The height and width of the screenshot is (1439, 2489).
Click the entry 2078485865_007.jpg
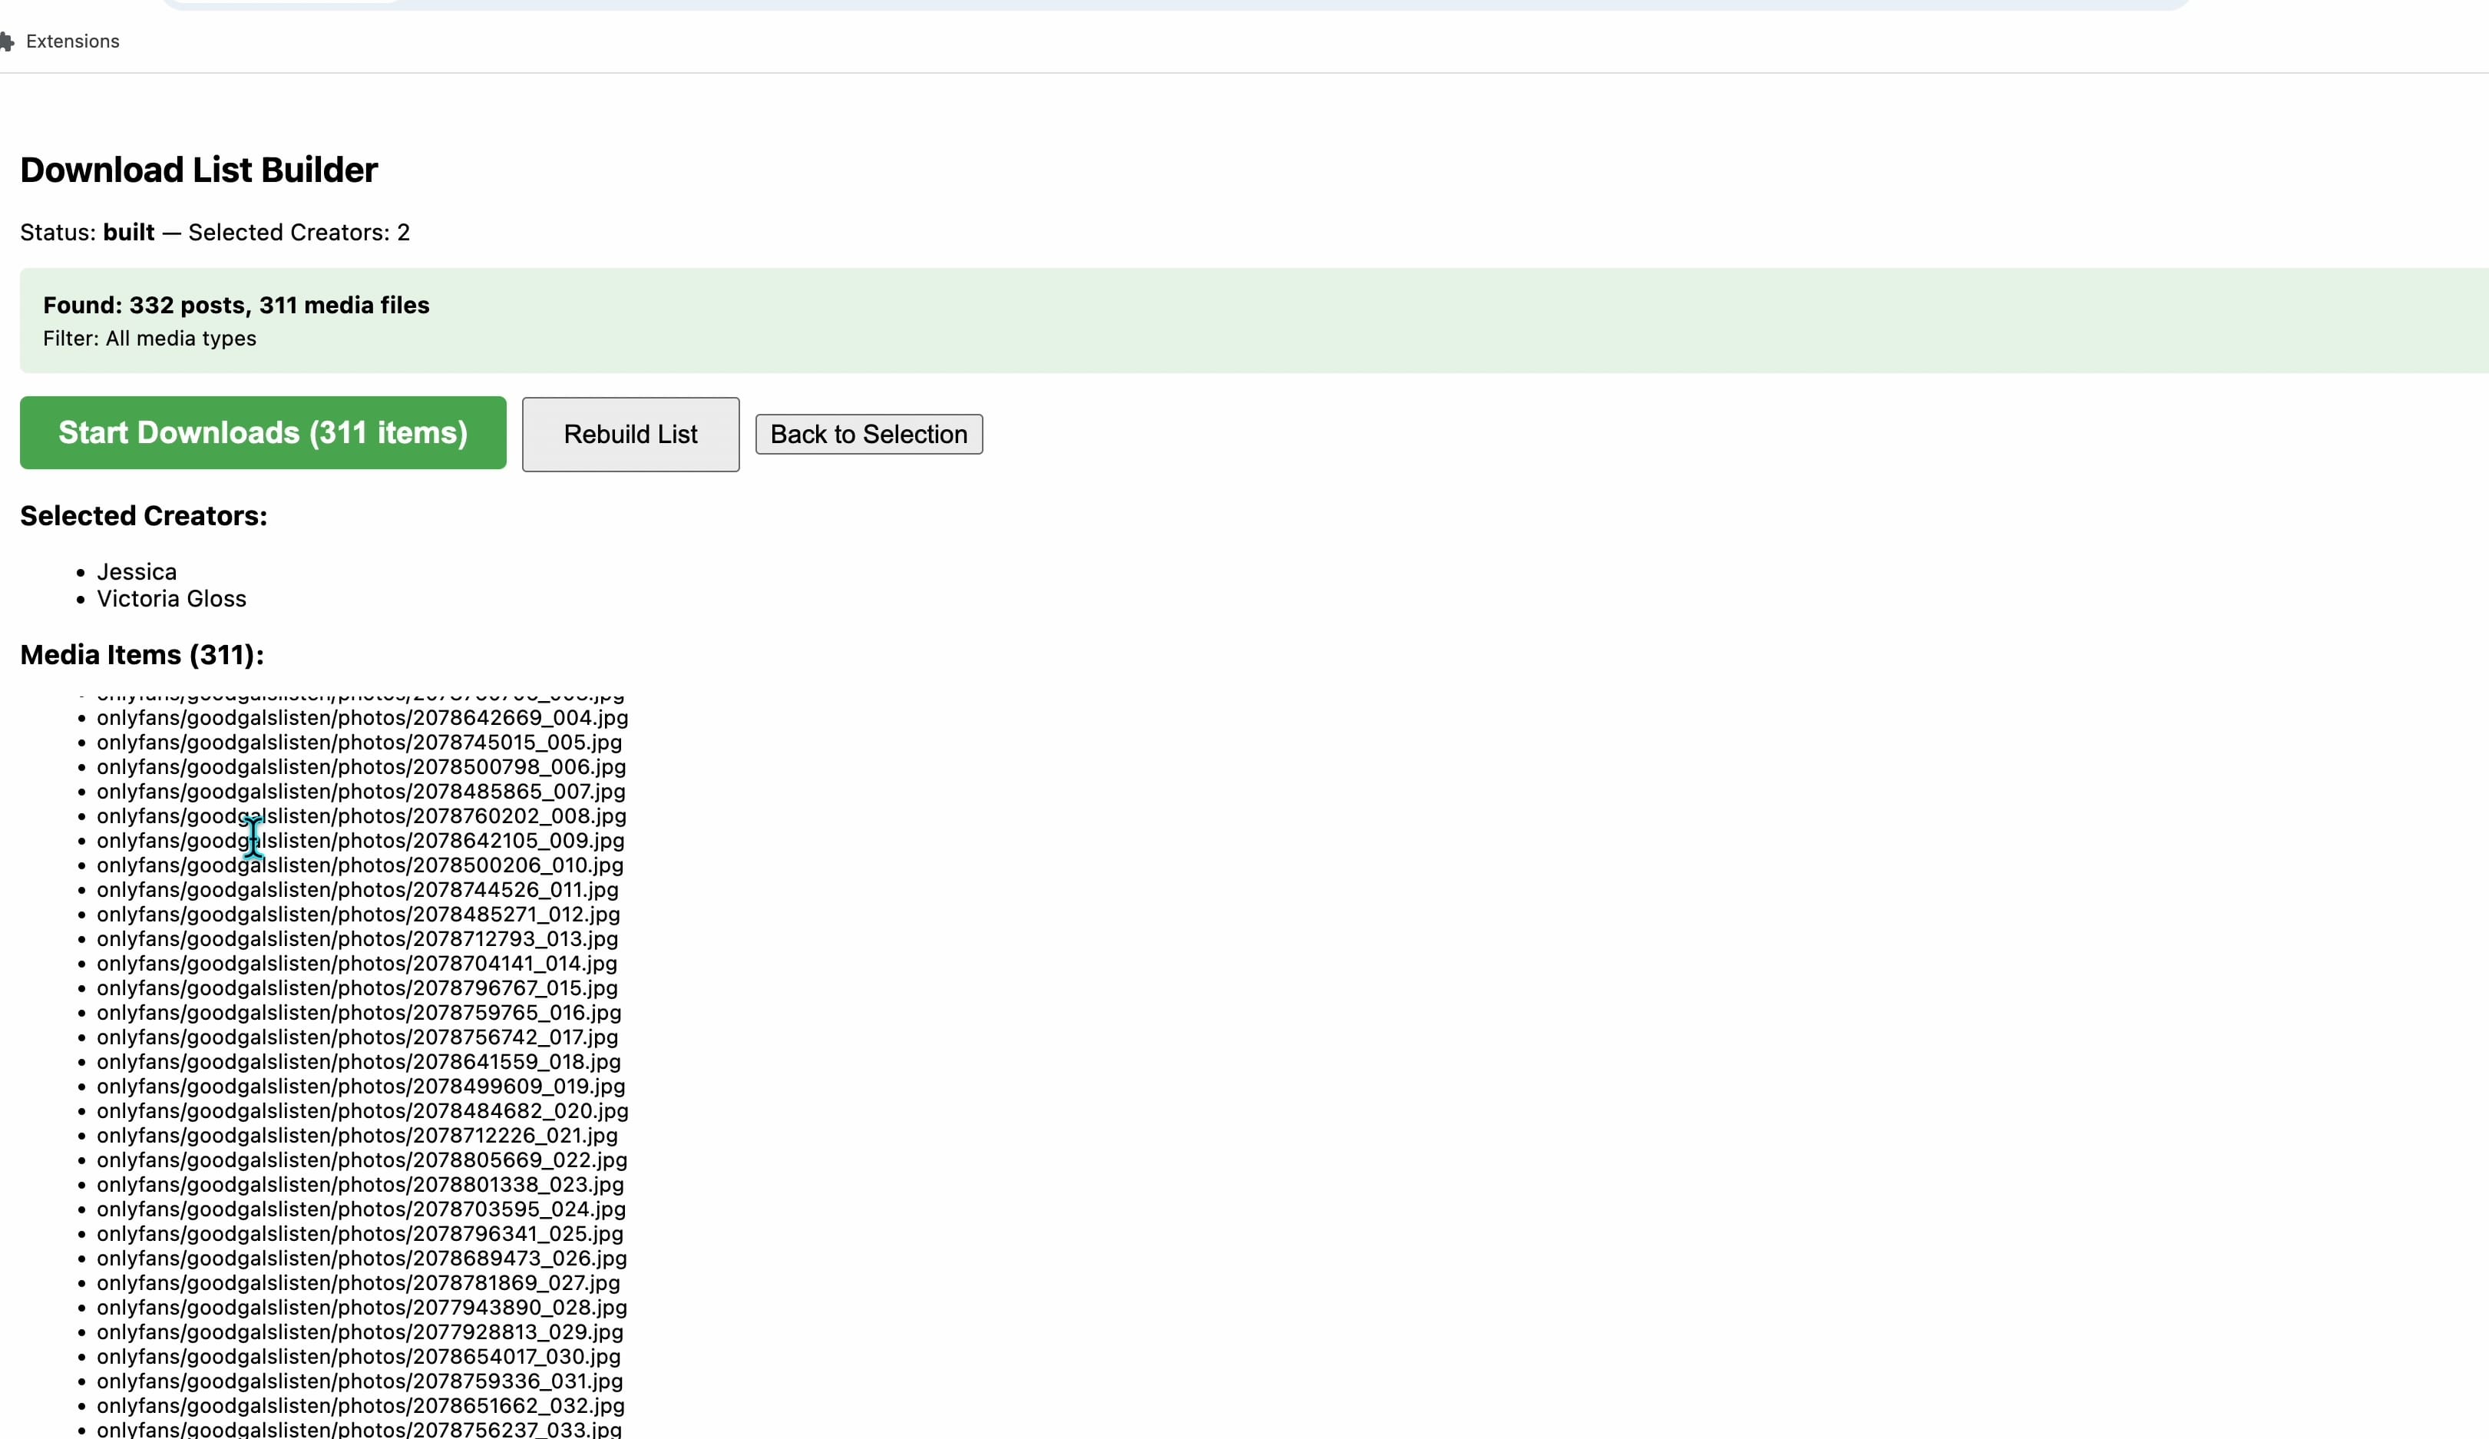point(361,791)
